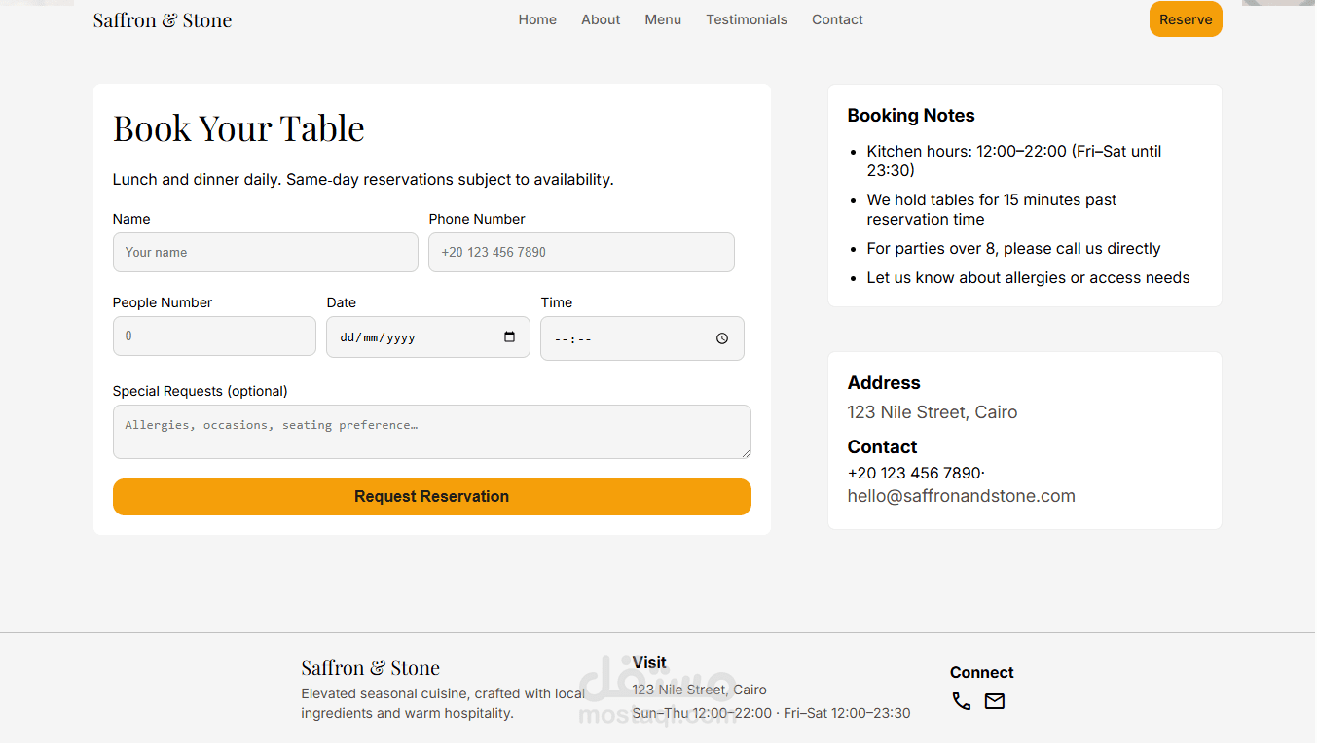Click the Date field dd/mm/yyyy text
This screenshot has height=743, width=1317.
coord(378,337)
